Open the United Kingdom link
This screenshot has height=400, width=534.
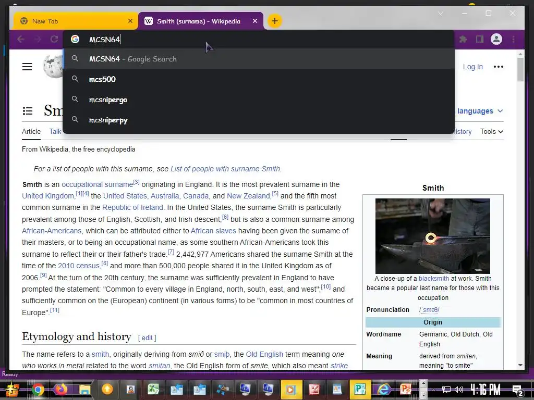48,196
